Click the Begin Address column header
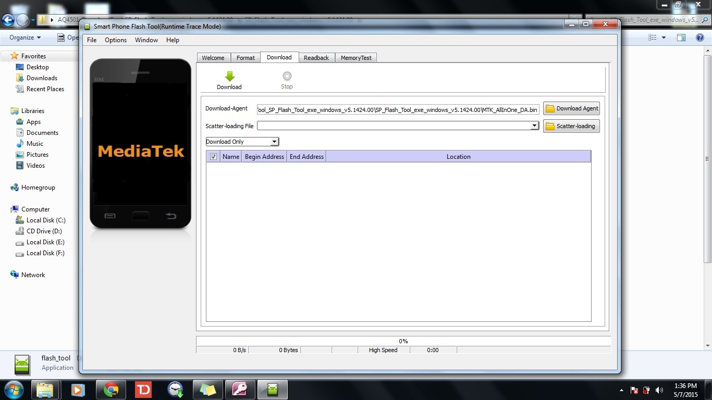 tap(264, 156)
